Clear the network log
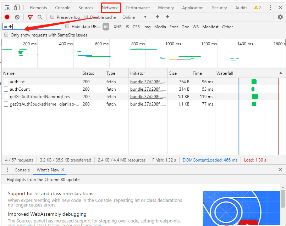 [17, 17]
